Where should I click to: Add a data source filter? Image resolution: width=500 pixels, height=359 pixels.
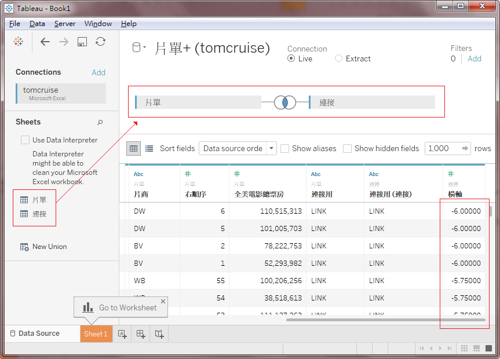(x=475, y=58)
